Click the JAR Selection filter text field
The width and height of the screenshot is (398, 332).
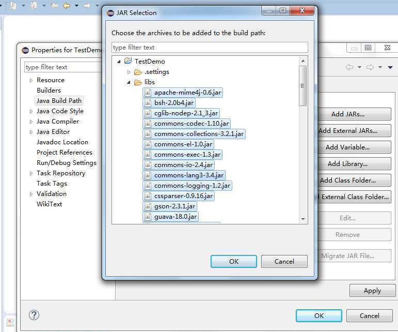210,48
